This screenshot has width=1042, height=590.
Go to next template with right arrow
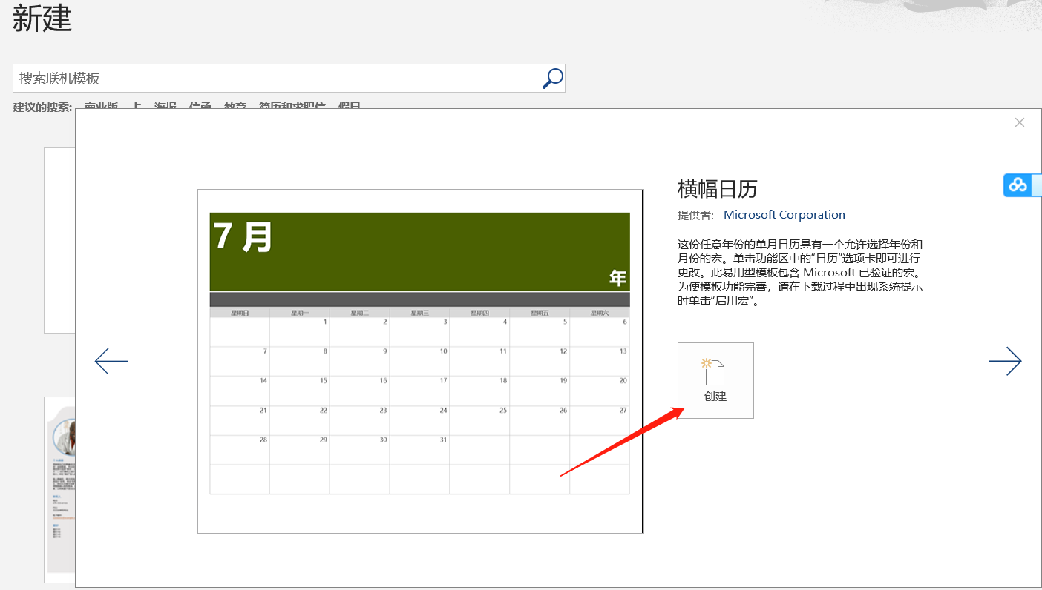(x=1005, y=361)
